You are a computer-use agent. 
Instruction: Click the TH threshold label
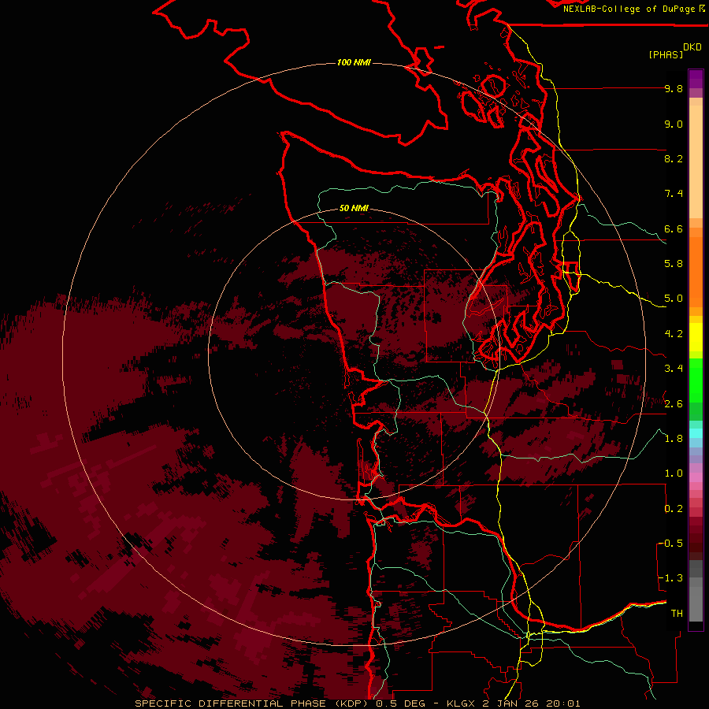point(677,614)
